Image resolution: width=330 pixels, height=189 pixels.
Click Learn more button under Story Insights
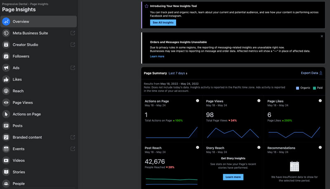(233, 177)
